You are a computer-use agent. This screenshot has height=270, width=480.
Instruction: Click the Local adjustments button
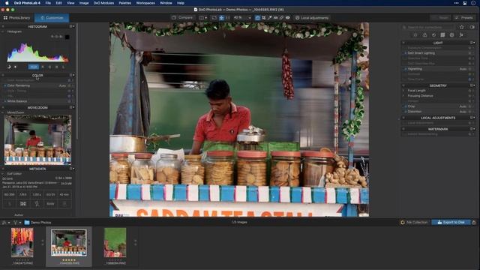click(312, 18)
